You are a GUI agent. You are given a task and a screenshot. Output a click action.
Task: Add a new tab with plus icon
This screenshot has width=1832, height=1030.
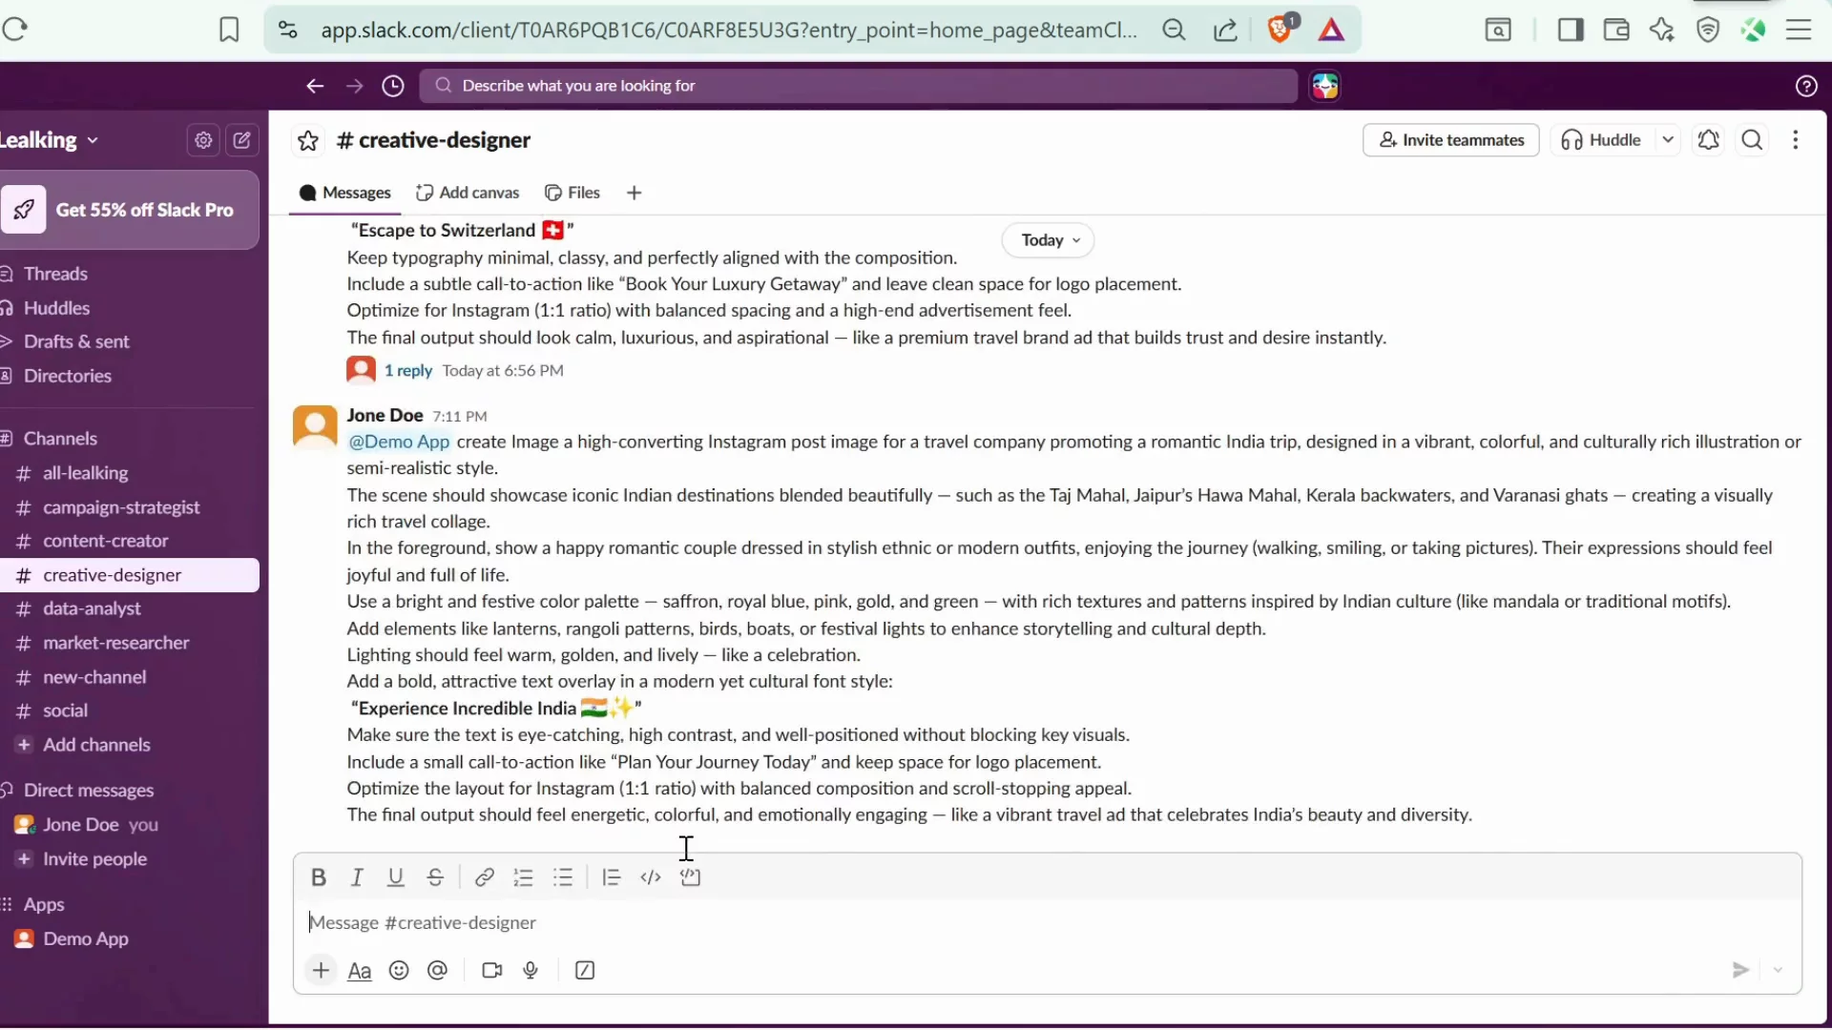(635, 193)
